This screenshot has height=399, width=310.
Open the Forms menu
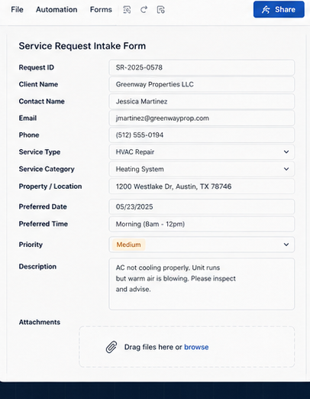(x=101, y=10)
